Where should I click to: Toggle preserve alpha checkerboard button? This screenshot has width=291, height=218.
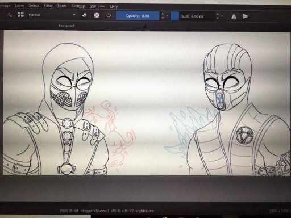(97, 15)
